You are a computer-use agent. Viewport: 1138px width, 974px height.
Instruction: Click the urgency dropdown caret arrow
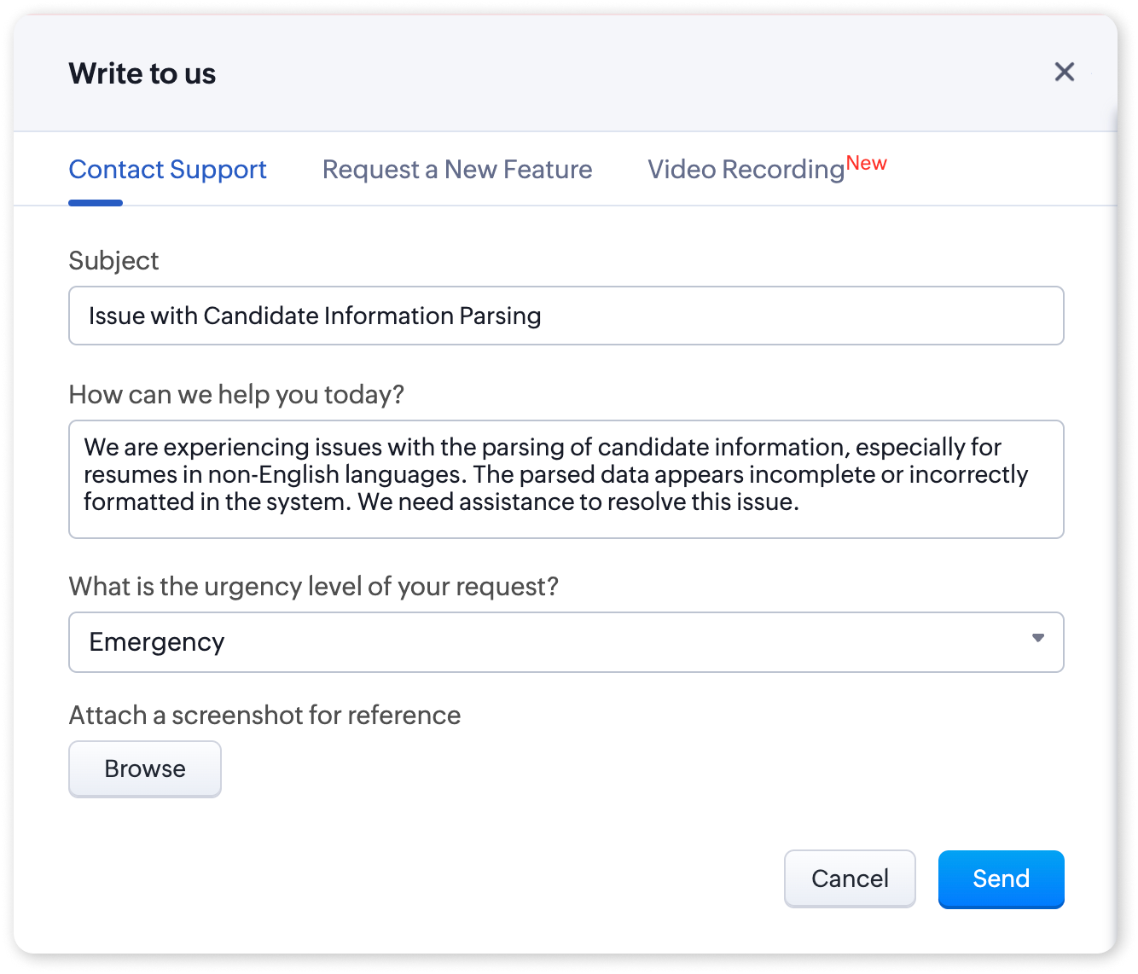pos(1037,638)
